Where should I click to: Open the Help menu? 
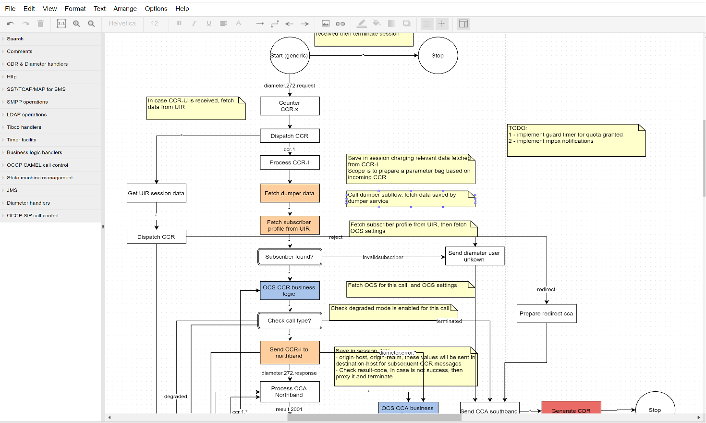182,9
